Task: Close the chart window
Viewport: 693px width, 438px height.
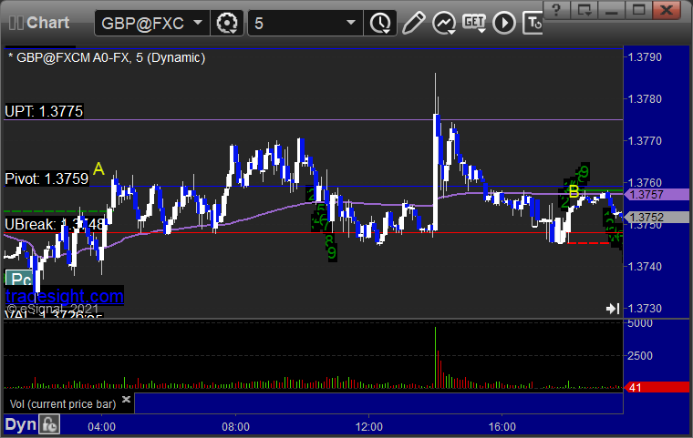Action: tap(667, 10)
